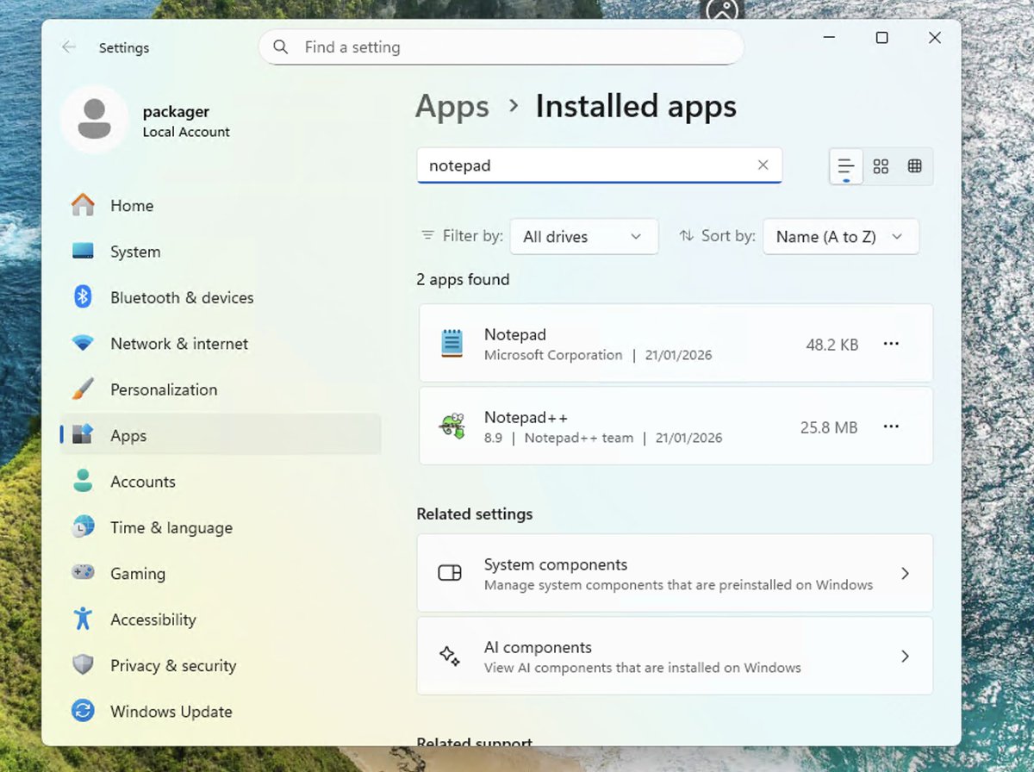Click the System components chevron arrow
Image resolution: width=1034 pixels, height=772 pixels.
coord(905,573)
